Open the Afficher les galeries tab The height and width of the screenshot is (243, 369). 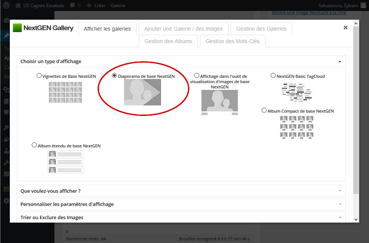(x=107, y=29)
